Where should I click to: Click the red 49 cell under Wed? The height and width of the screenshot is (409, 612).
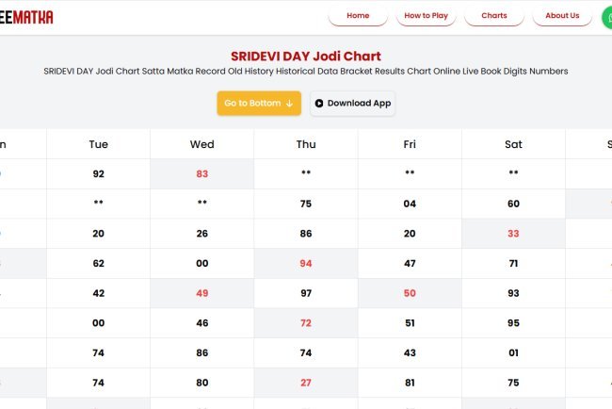[x=201, y=293]
